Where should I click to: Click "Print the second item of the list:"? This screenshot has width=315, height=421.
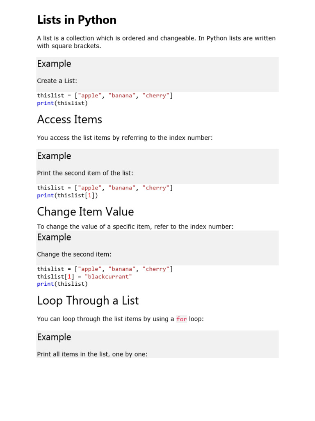[85, 173]
